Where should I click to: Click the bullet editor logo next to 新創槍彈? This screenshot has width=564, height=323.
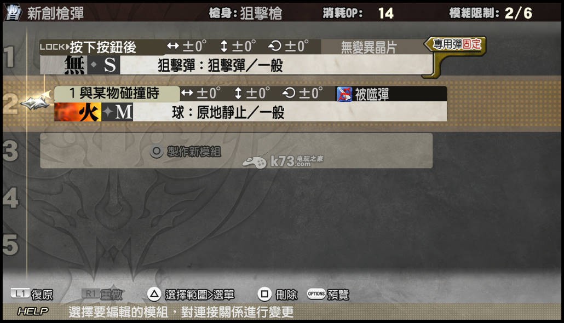(x=13, y=13)
